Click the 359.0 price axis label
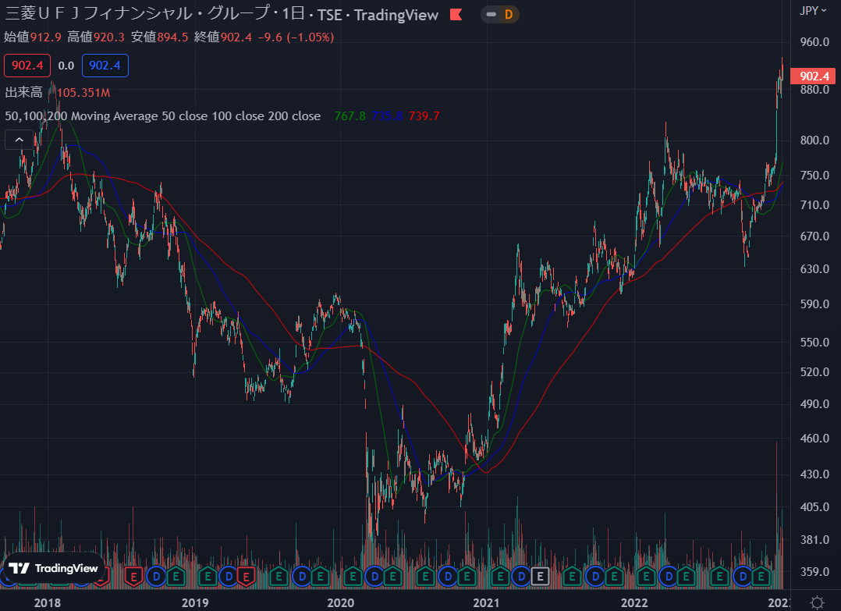841x611 pixels. click(x=814, y=572)
